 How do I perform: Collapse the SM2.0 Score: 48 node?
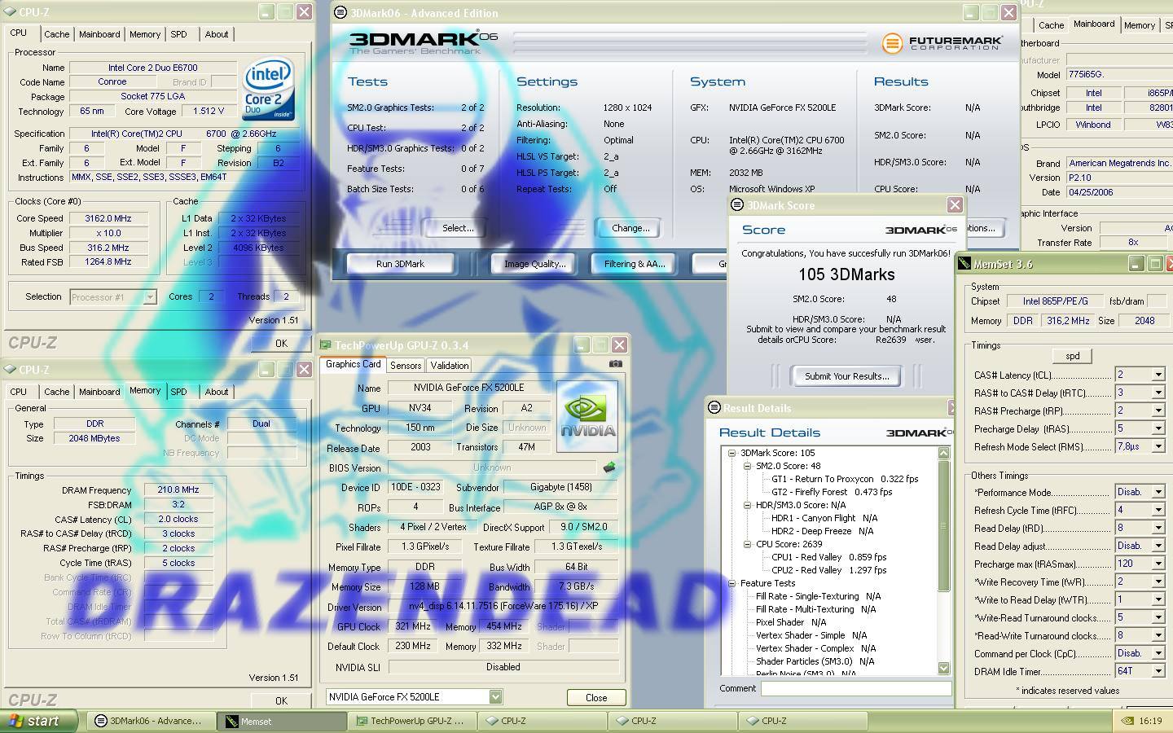[x=747, y=466]
